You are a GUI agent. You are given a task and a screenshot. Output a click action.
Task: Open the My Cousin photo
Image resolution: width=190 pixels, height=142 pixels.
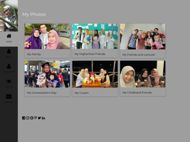pyautogui.click(x=95, y=74)
